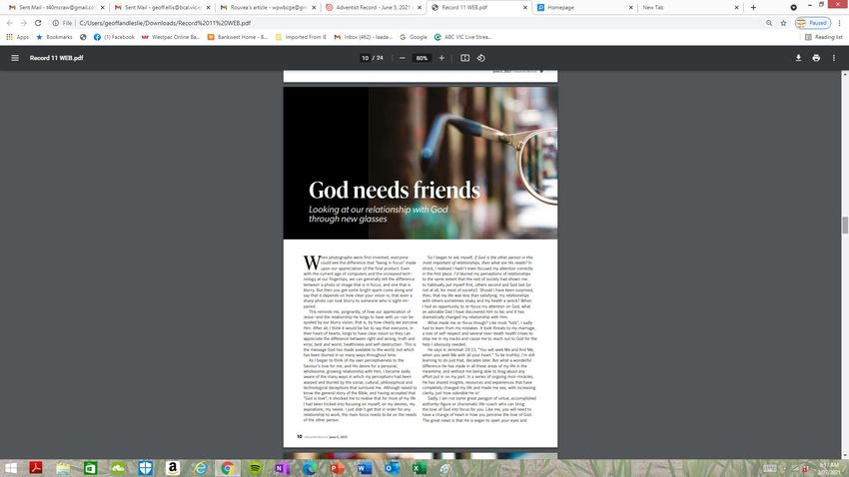The image size is (849, 477).
Task: Open Amazon app from taskbar
Action: tap(172, 468)
